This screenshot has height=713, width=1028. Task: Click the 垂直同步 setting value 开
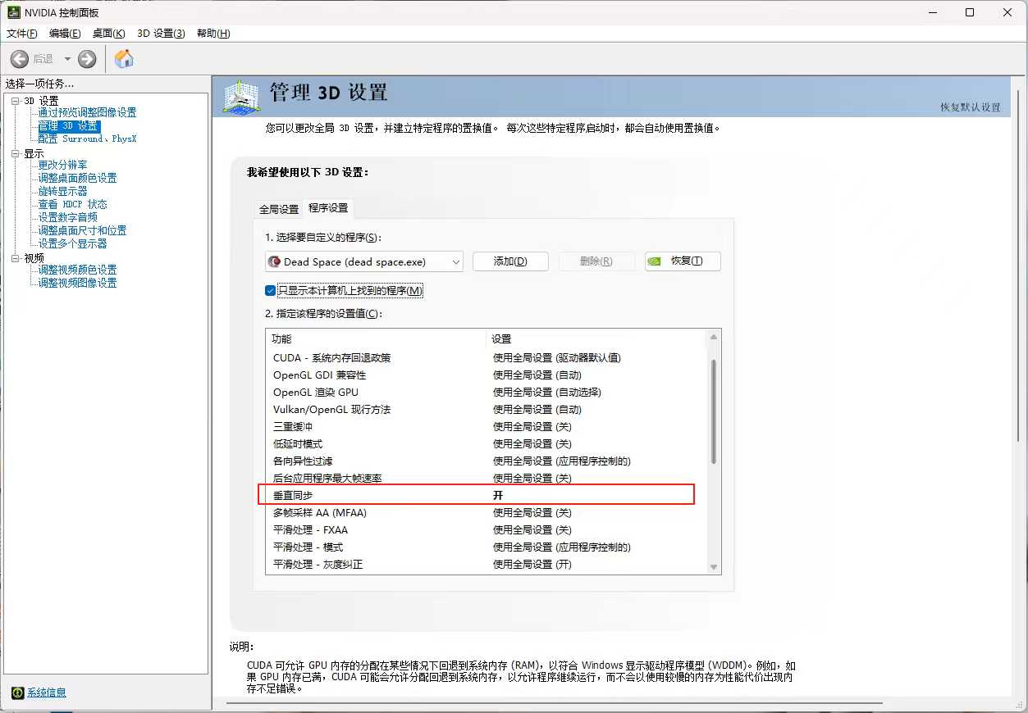point(498,496)
